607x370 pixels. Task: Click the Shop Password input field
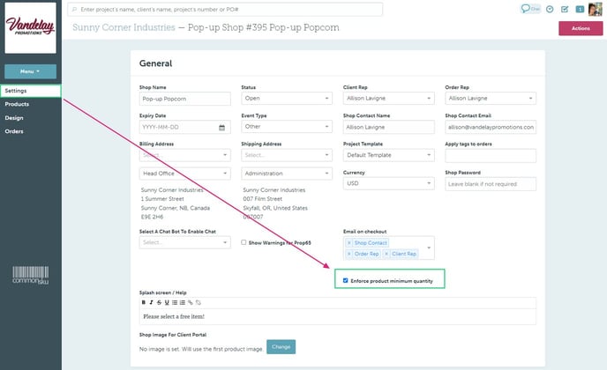click(x=491, y=184)
